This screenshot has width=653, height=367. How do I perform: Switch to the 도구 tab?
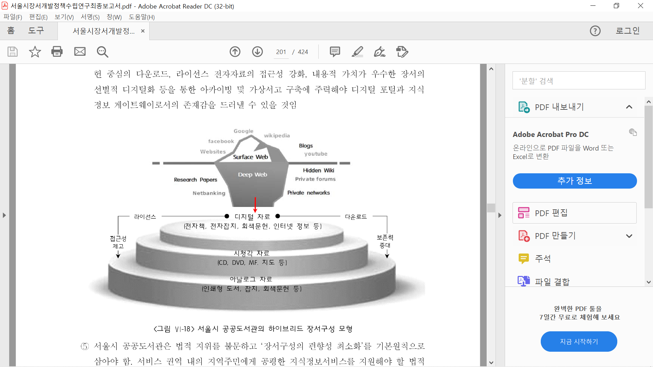pos(36,31)
